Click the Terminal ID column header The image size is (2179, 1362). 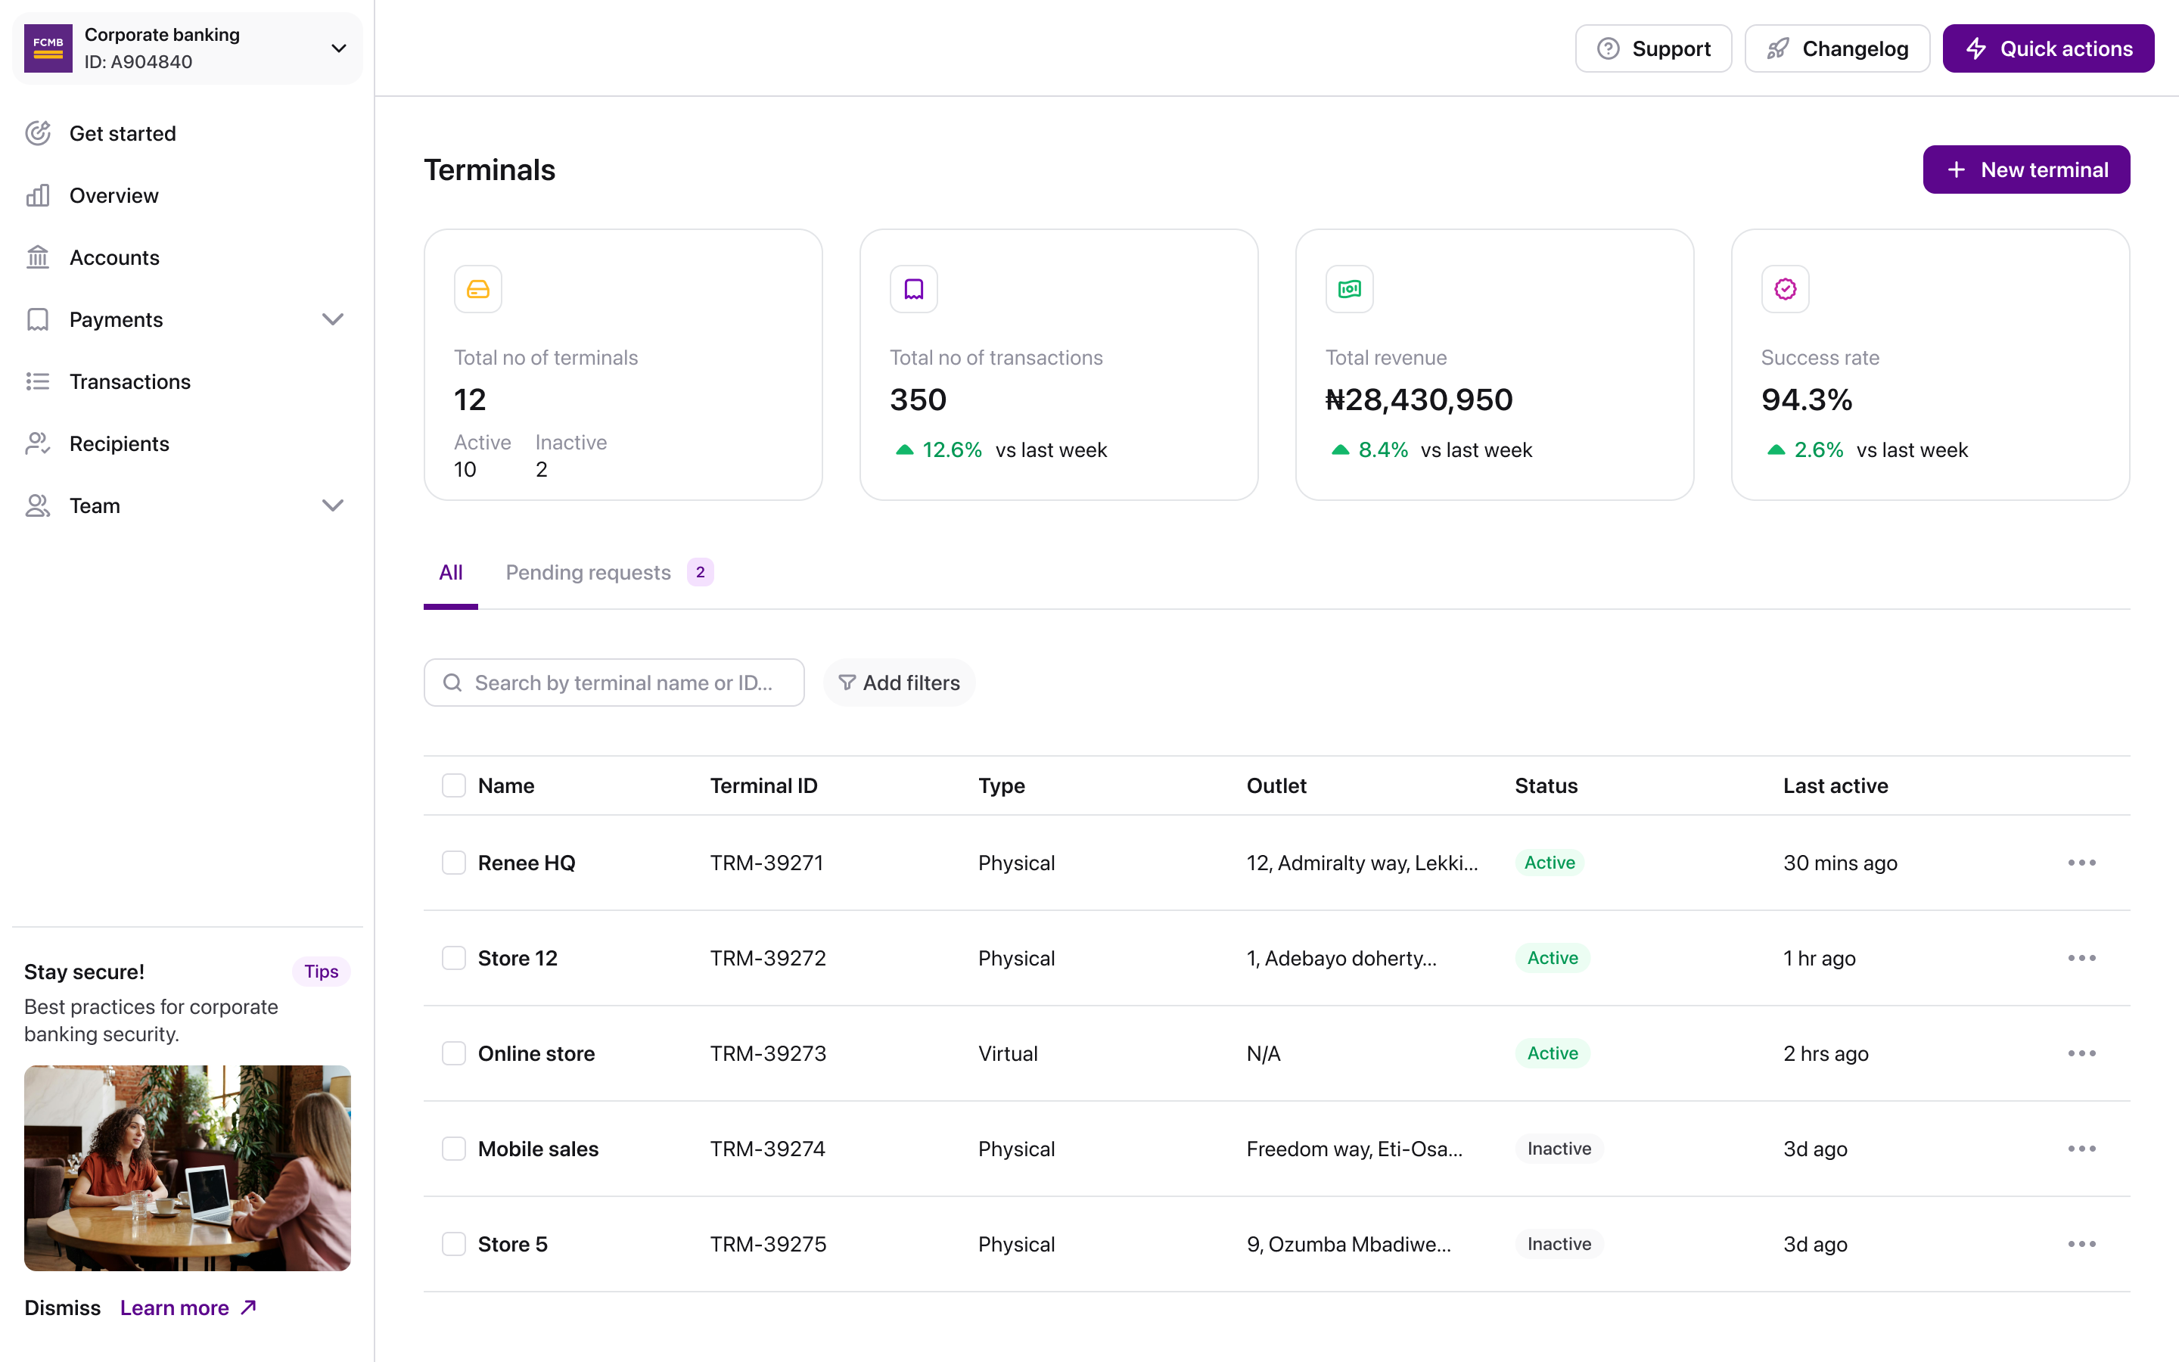click(763, 785)
